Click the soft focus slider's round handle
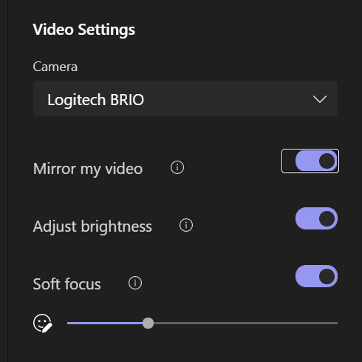 coord(148,323)
